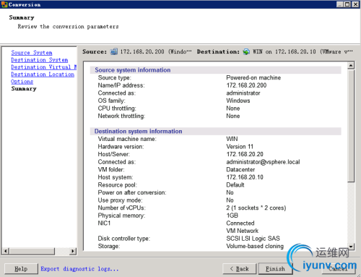Click the Help button

[21, 268]
